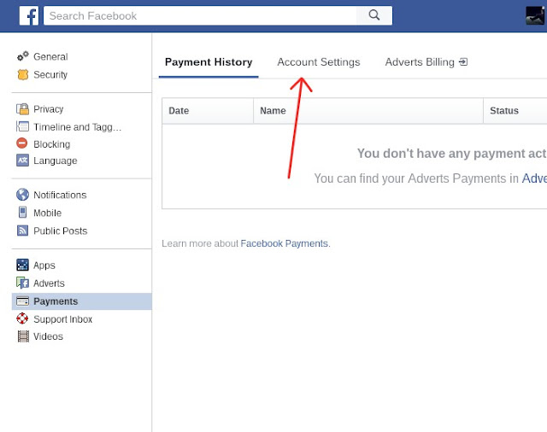This screenshot has width=547, height=432.
Task: Click the Date column header
Action: click(208, 111)
